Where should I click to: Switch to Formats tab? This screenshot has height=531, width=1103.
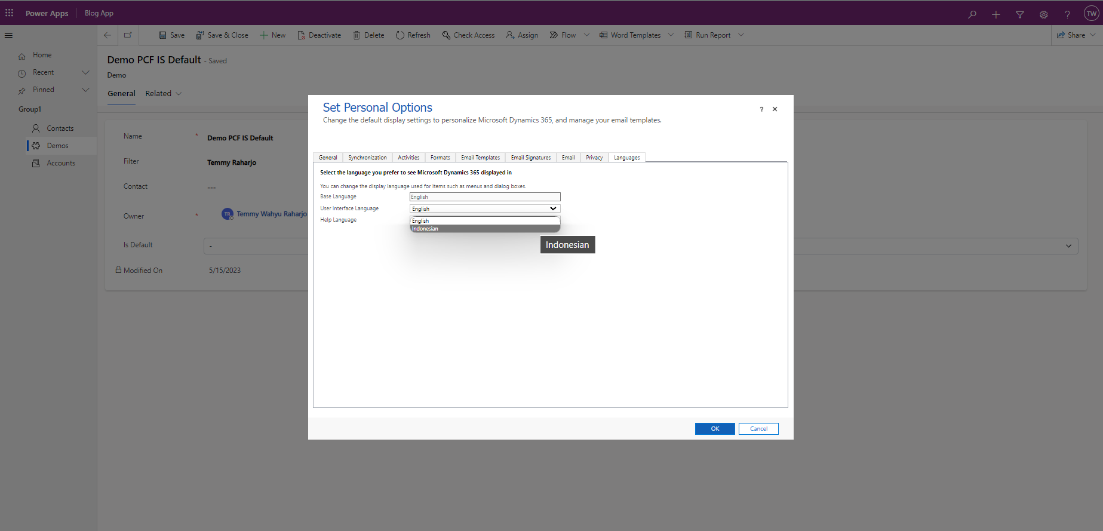(440, 158)
